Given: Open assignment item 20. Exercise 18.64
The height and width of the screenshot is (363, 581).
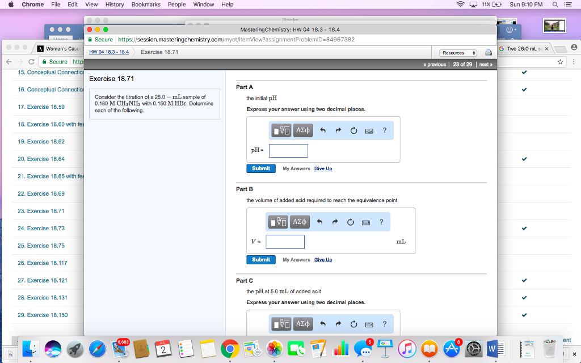Looking at the screenshot, I should 41,159.
